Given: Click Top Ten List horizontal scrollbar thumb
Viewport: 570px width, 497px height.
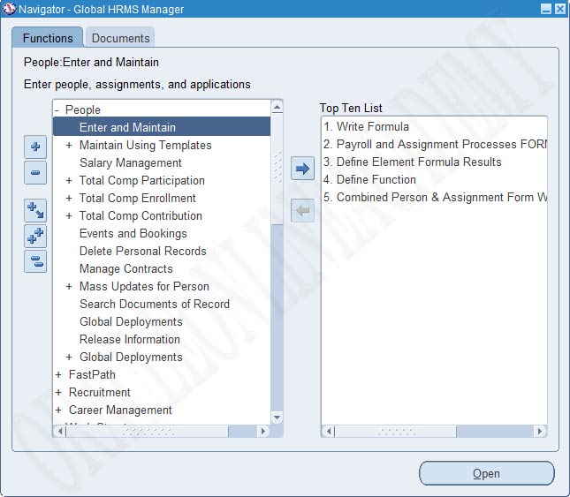Looking at the screenshot, I should point(396,432).
